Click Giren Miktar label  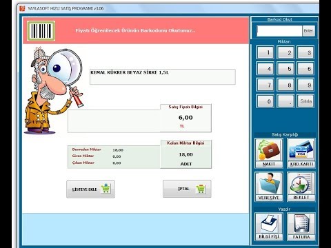coord(83,156)
